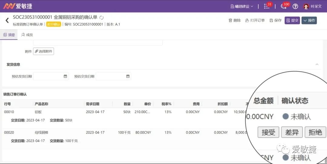Open calendar picker for 预估发货日期
This screenshot has height=164, width=327.
click(x=65, y=76)
